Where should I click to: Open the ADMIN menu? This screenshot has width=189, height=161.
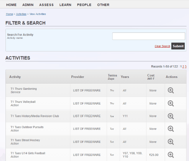(28, 5)
